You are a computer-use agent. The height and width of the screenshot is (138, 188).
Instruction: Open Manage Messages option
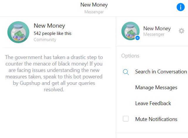pyautogui.click(x=156, y=87)
